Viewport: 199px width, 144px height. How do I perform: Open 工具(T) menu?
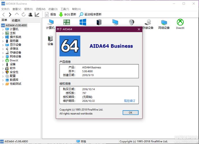[65, 9]
